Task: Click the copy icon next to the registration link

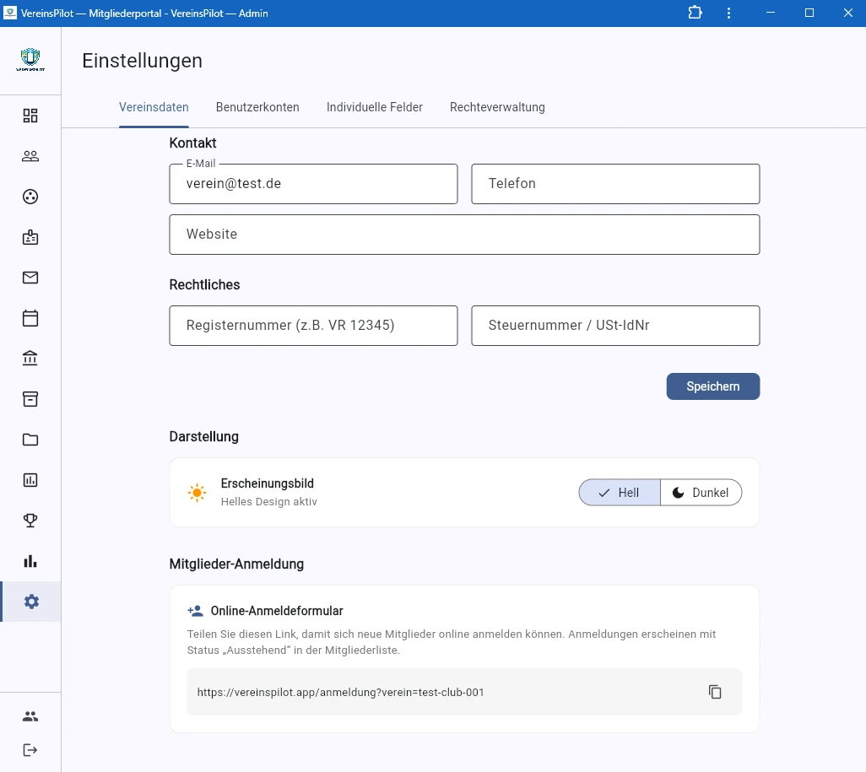Action: pyautogui.click(x=715, y=692)
